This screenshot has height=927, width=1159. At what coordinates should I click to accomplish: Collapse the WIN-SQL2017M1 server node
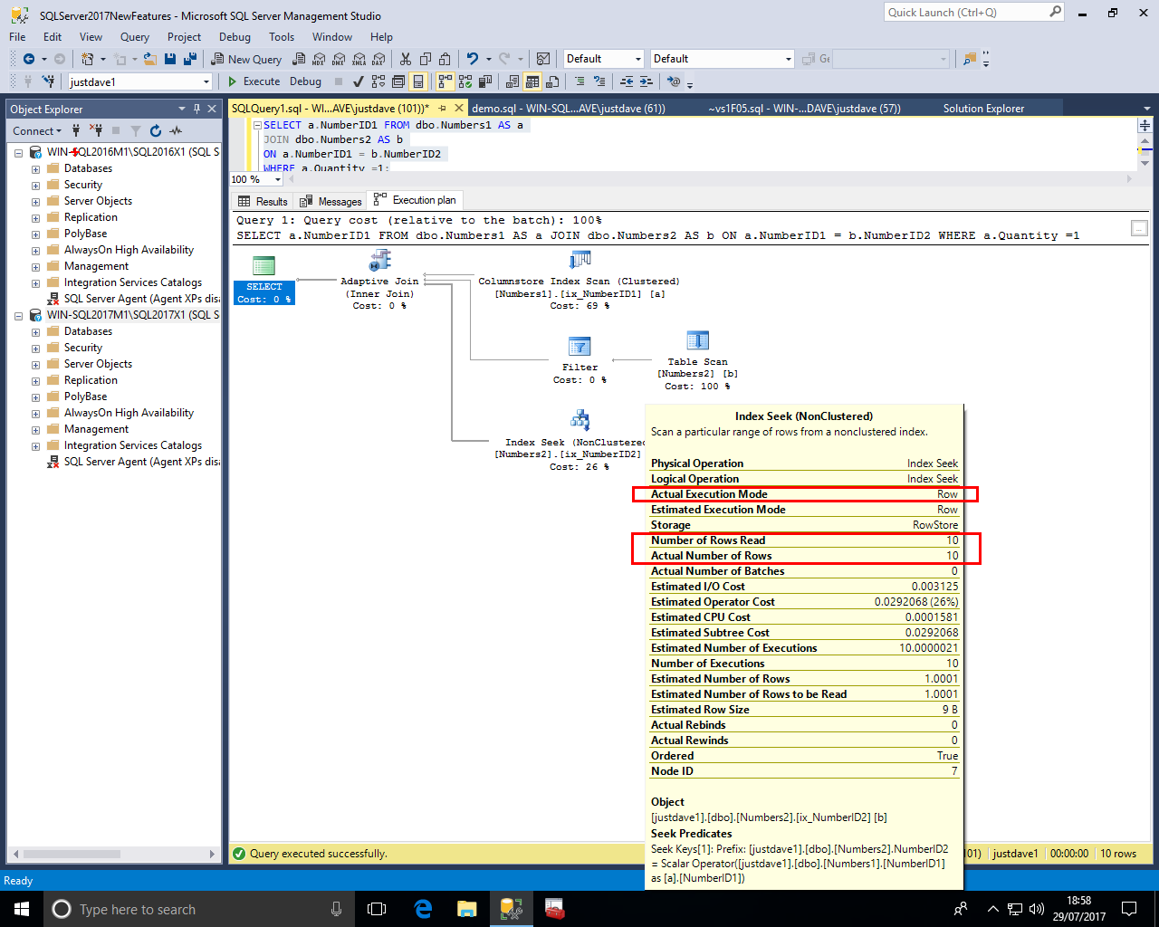18,316
